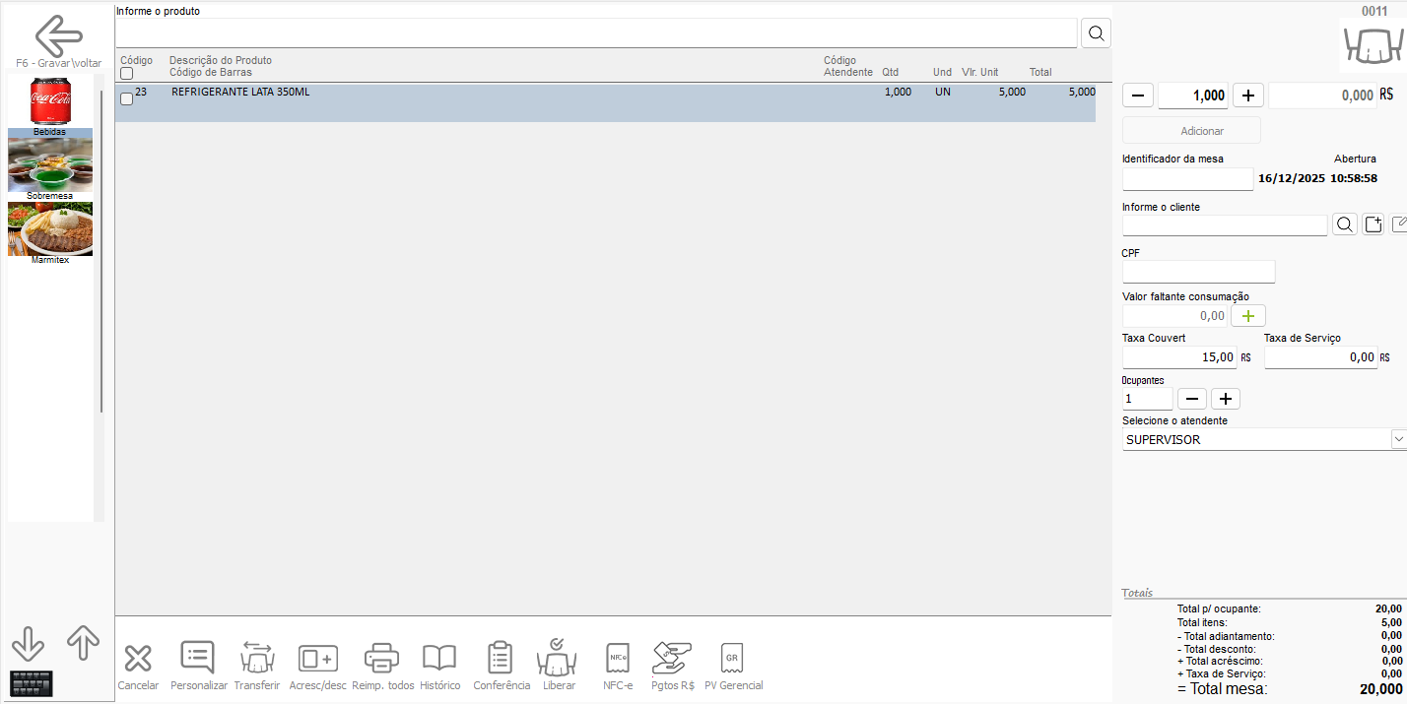Screen dimensions: 1407x704
Task: Click the Informe o cliente field
Action: 1224,225
